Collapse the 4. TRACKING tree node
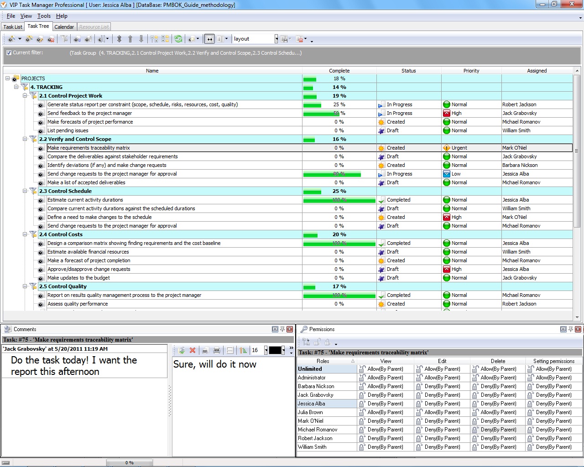The image size is (584, 467). 16,87
